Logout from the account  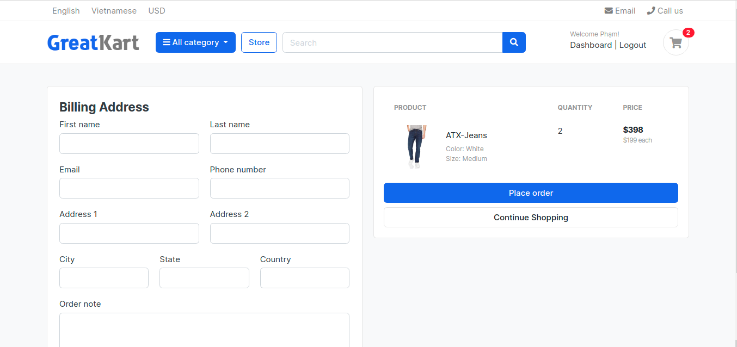click(x=632, y=45)
